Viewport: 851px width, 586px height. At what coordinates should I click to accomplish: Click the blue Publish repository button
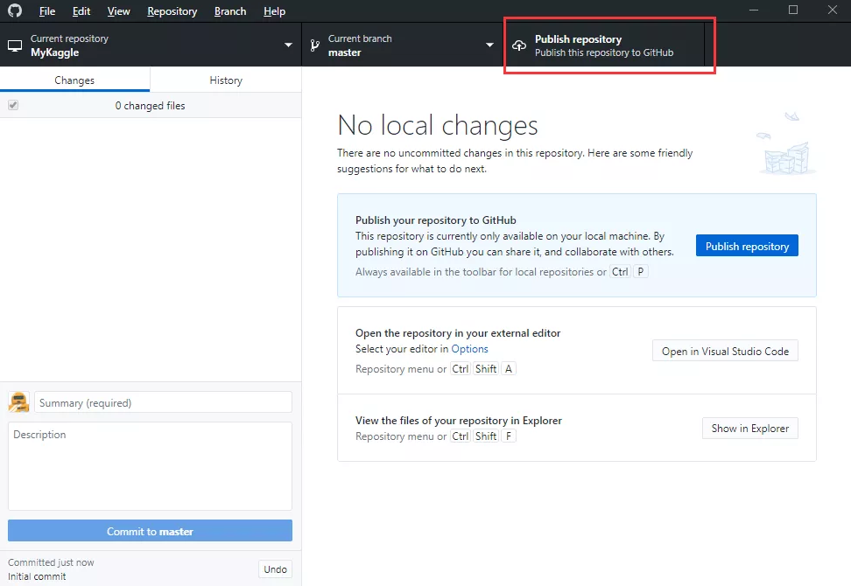[x=747, y=246]
